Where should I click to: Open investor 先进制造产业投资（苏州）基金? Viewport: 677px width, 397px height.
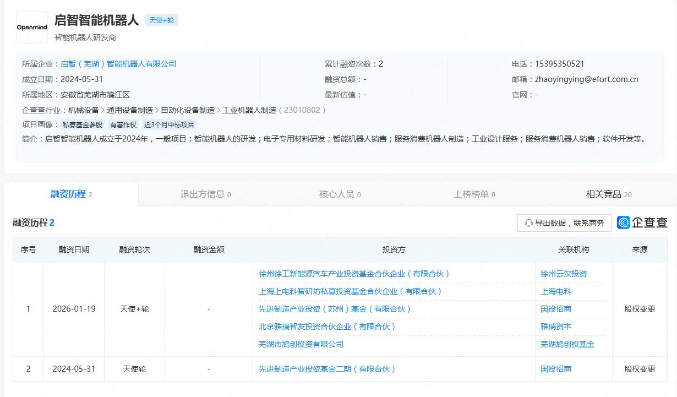[335, 309]
